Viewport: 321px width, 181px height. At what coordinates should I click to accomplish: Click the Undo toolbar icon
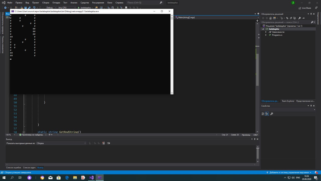pos(34,8)
